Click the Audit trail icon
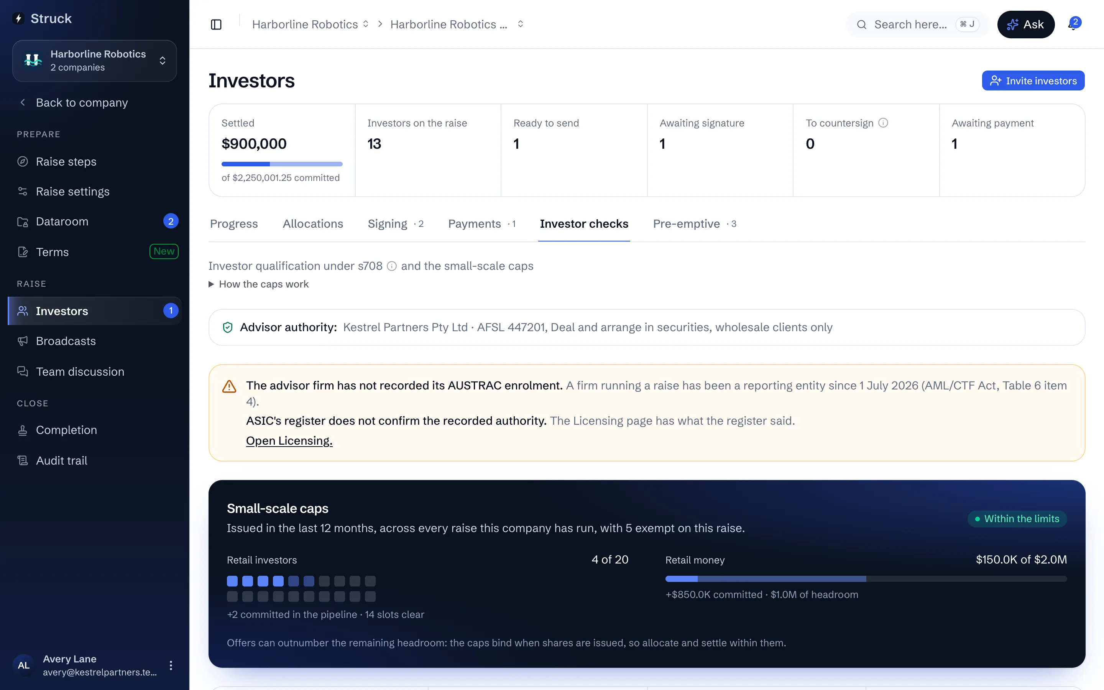Screen dimensions: 1104x690 (x=22, y=460)
